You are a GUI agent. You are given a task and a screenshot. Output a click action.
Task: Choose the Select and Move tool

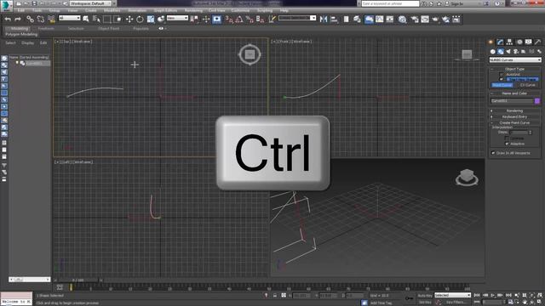pos(129,19)
